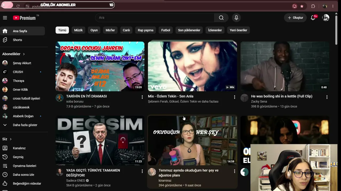
Task: Open 'He was boiling shi in a kettle' title
Action: (x=282, y=96)
